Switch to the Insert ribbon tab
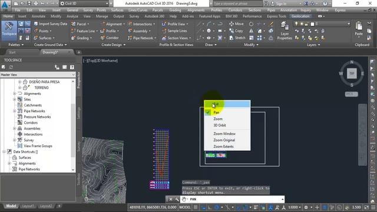Screen dimensions: 377x212 [x=22, y=16]
